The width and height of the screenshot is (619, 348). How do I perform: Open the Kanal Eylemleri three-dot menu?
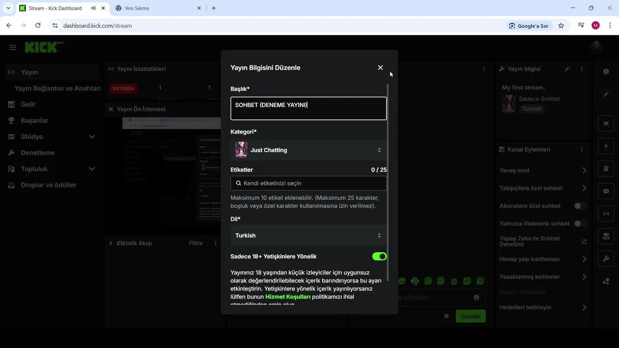coord(582,150)
